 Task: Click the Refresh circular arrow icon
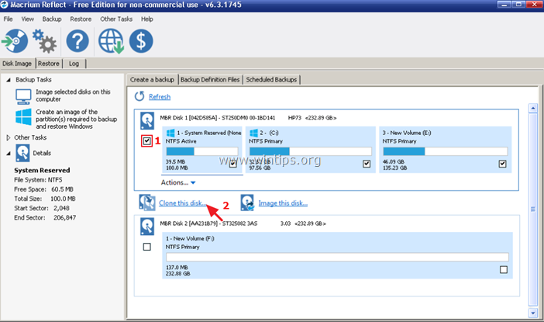tap(139, 96)
